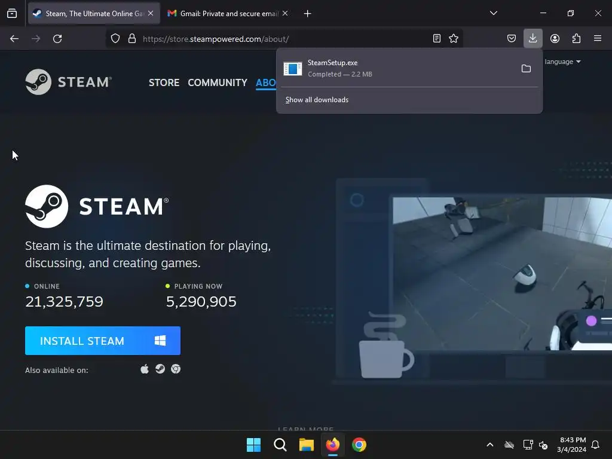
Task: Open the notifications bell
Action: point(596,445)
